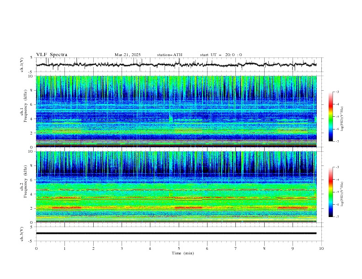Click the time axis tick label "5"

pos(179,248)
